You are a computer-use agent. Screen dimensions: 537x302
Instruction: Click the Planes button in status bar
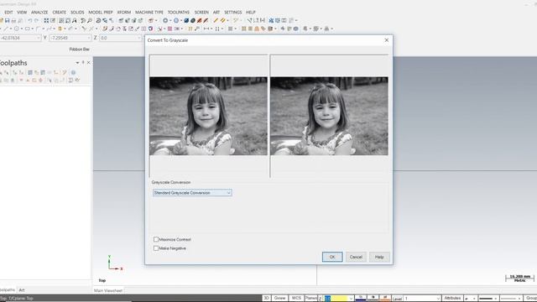coord(310,298)
